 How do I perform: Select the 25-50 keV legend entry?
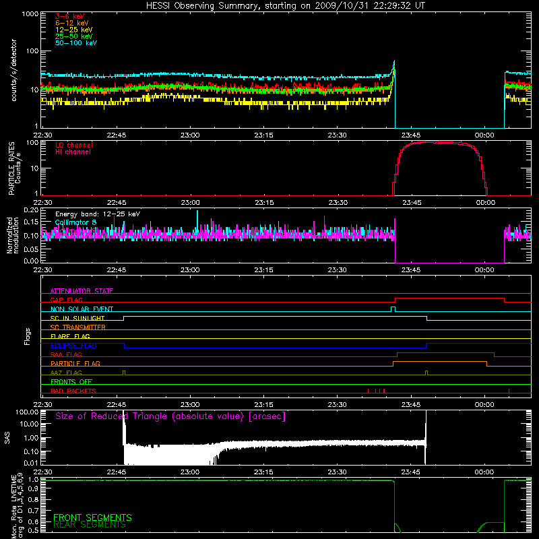click(x=74, y=36)
